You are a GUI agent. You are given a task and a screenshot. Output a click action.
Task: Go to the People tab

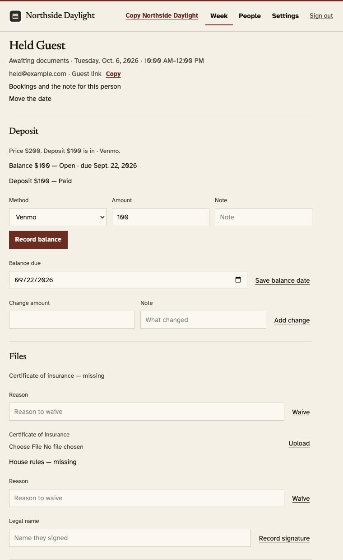(x=250, y=16)
